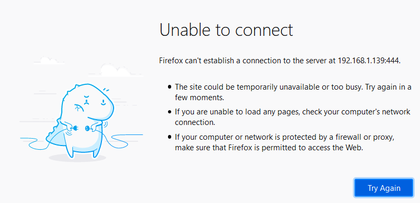
Task: Click the sad dinosaur illustration's face
Action: pyautogui.click(x=94, y=100)
